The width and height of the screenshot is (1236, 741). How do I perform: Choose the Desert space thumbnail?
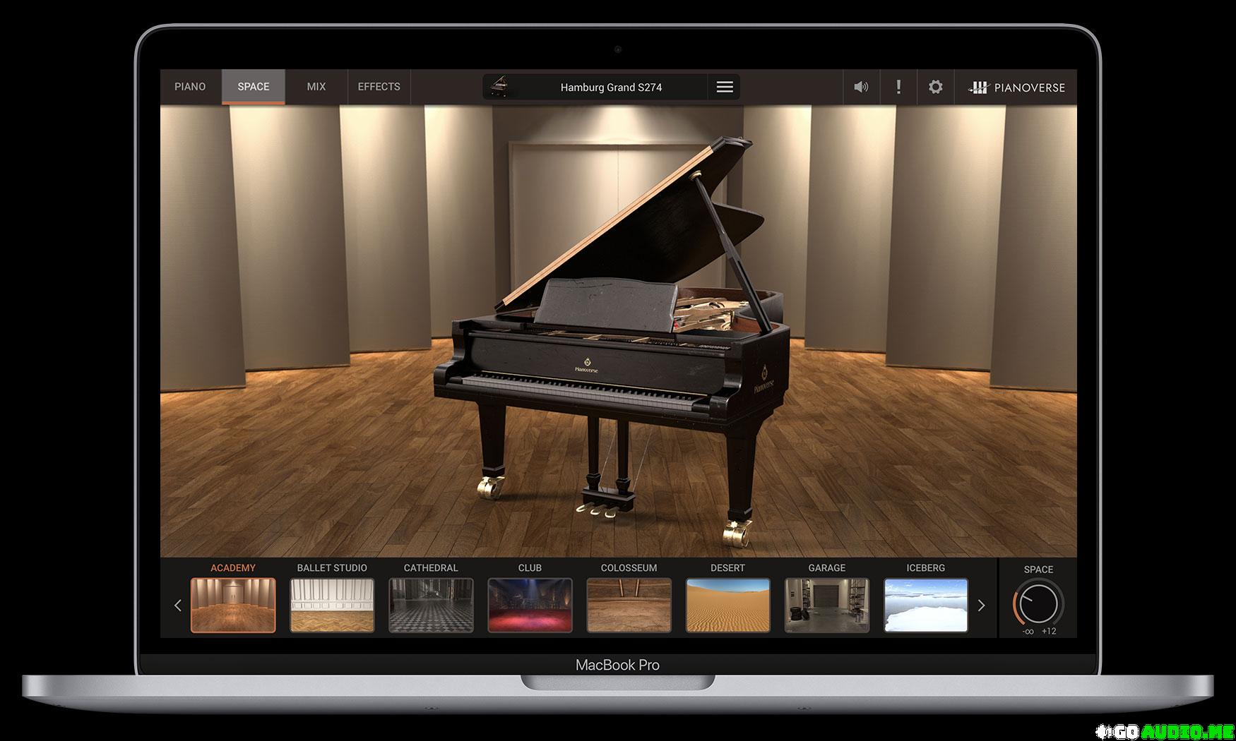[727, 605]
